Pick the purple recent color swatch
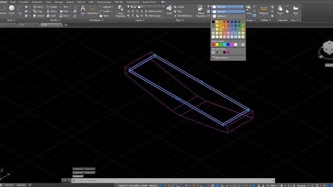 coord(228,52)
